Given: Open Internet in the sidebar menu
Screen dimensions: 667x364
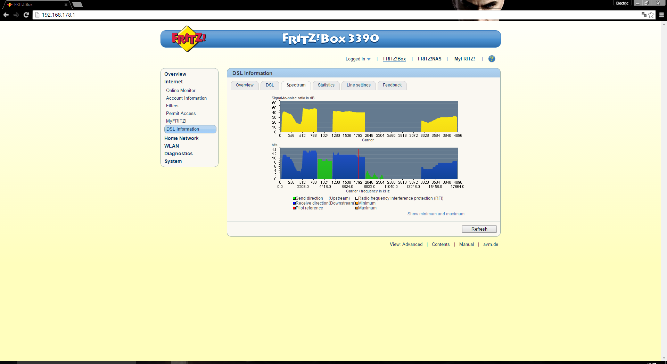Looking at the screenshot, I should point(174,82).
